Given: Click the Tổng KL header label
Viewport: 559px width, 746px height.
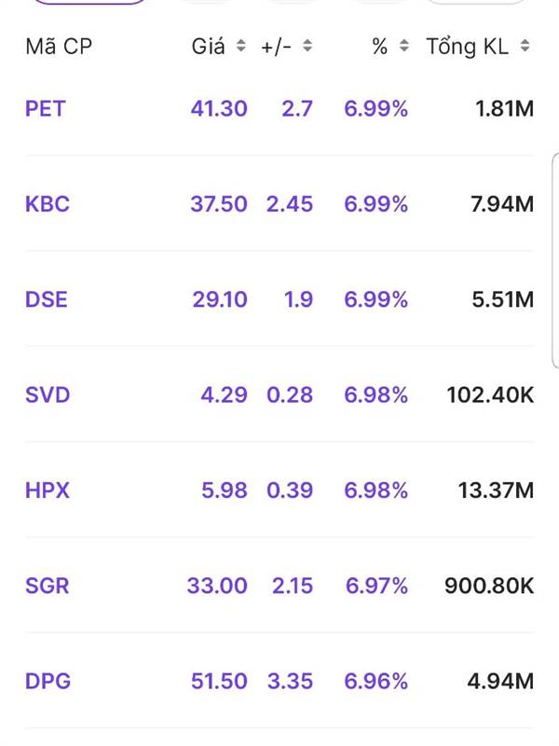Looking at the screenshot, I should pos(468,47).
